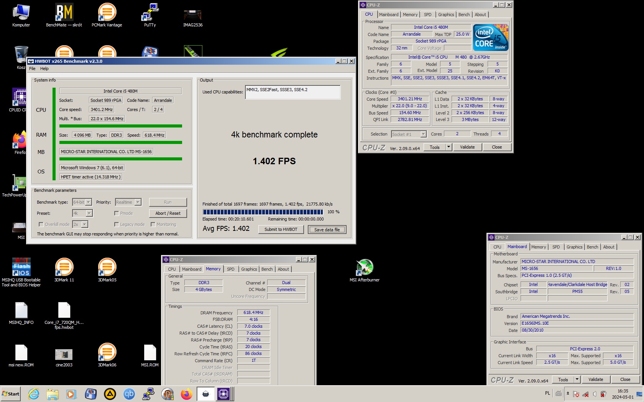Select the MSI.ROM file icon
644x402 pixels.
150,355
